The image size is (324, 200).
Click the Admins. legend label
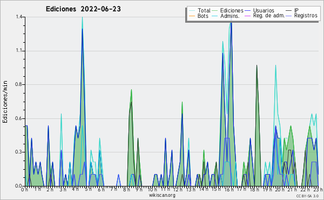[230, 16]
